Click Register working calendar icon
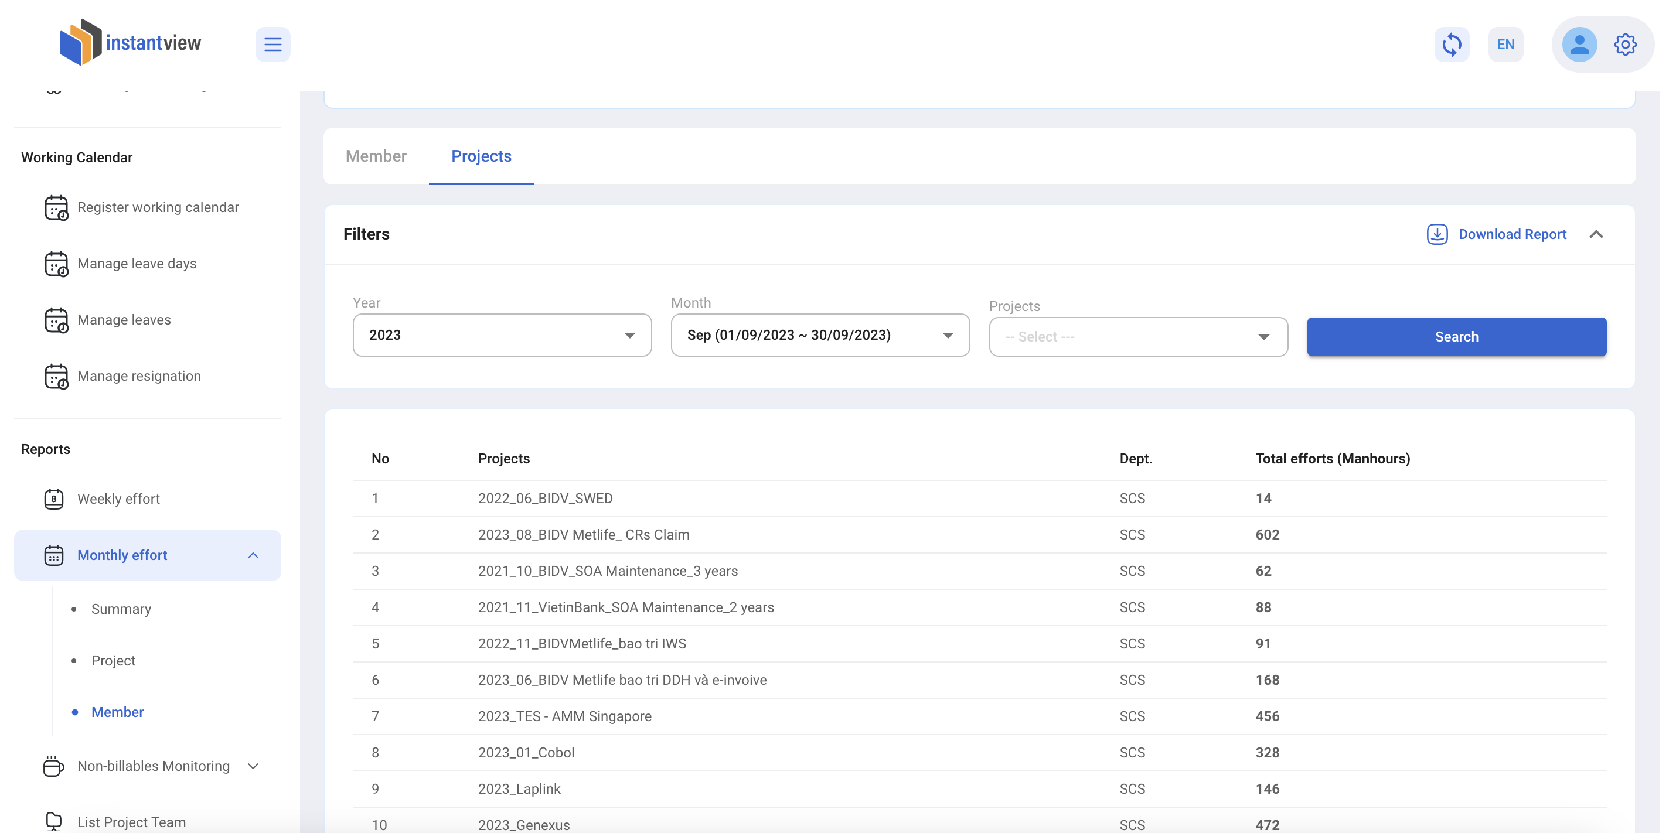Image resolution: width=1676 pixels, height=833 pixels. [55, 207]
